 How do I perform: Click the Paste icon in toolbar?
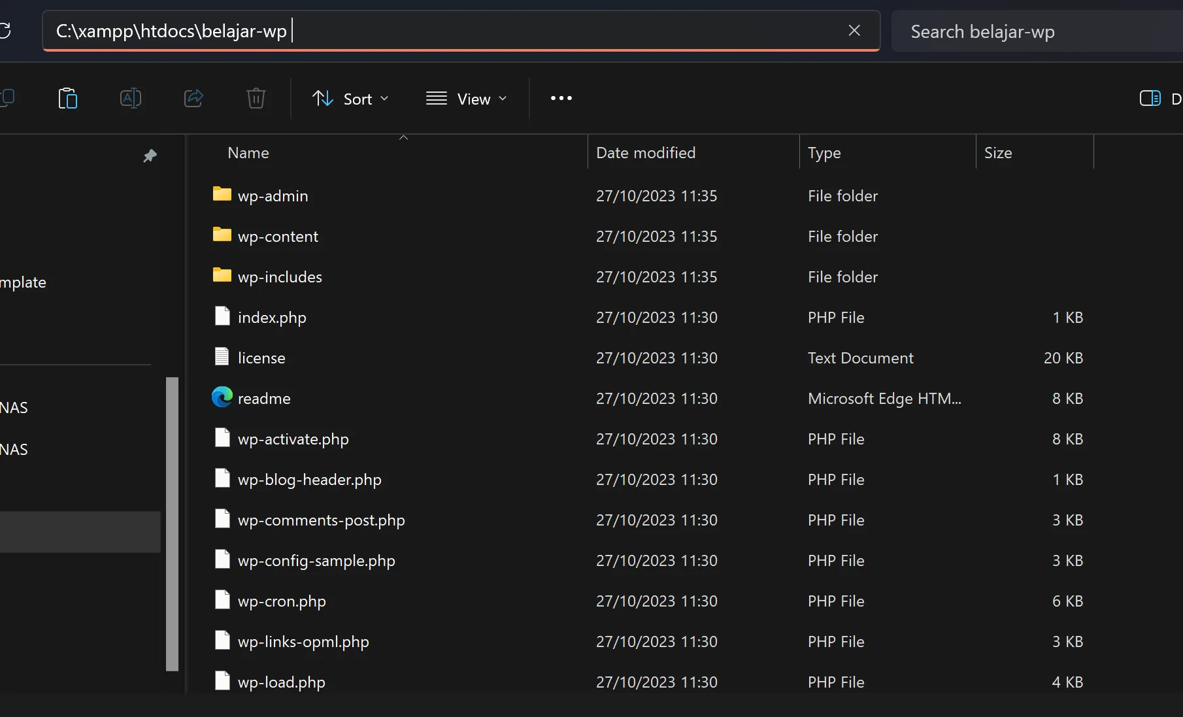click(68, 99)
